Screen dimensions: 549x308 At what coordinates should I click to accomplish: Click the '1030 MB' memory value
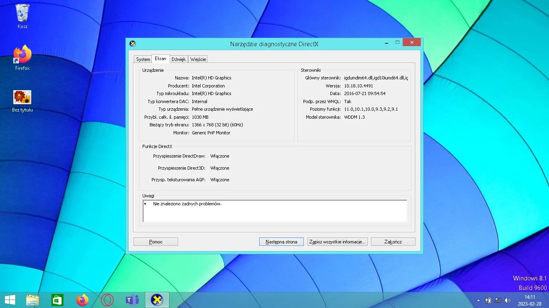(x=200, y=117)
